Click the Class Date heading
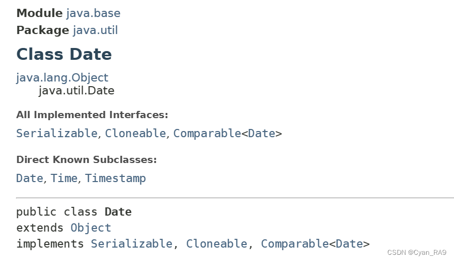454x261 pixels. tap(64, 54)
